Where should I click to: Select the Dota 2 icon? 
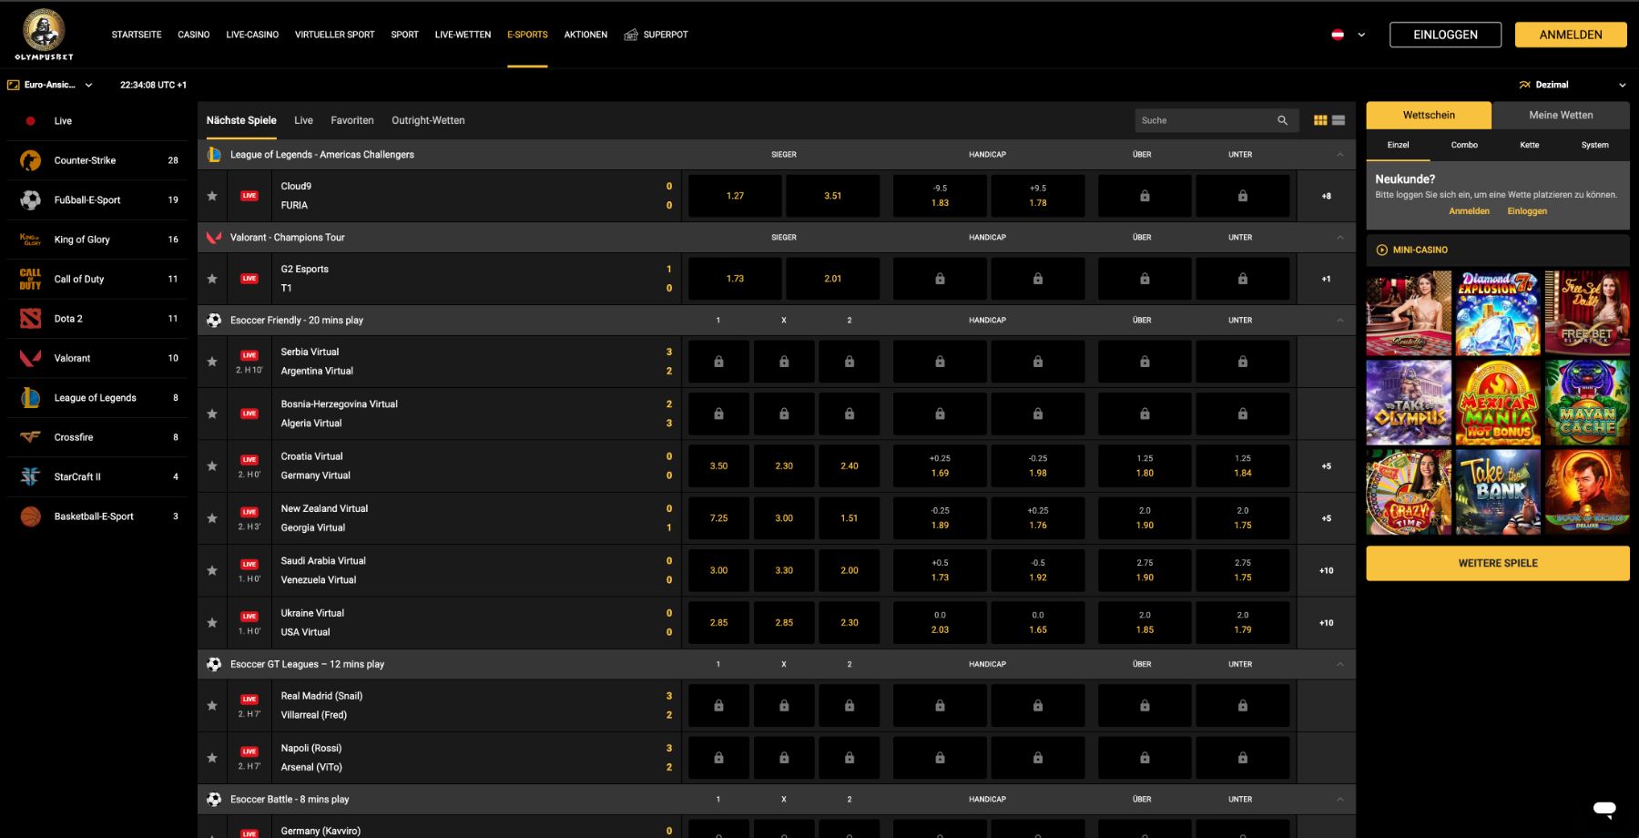[30, 319]
